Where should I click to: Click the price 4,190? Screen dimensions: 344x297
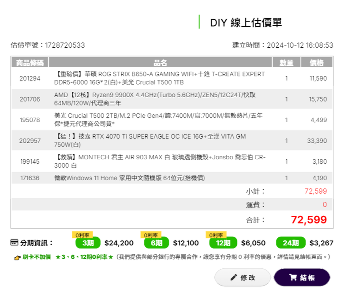coord(320,178)
